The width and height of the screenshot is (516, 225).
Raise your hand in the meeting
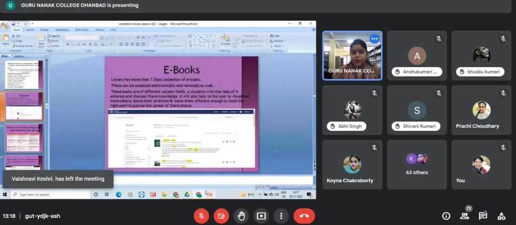[241, 216]
